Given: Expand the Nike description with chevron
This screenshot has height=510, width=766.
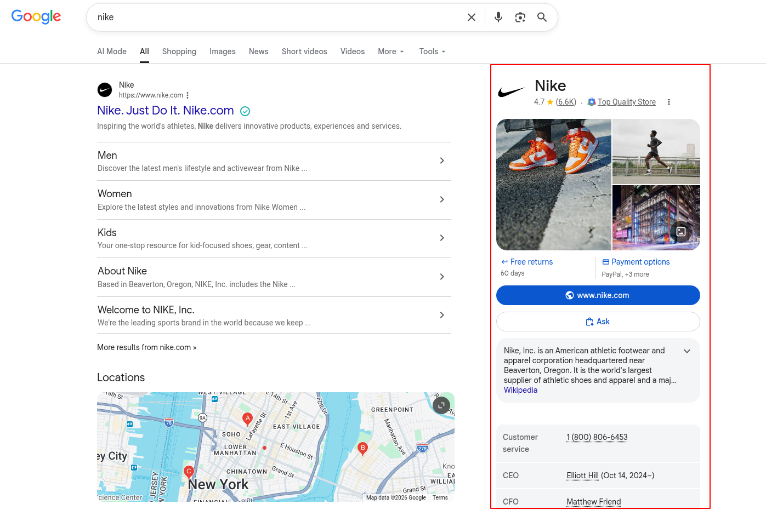Looking at the screenshot, I should [x=687, y=351].
